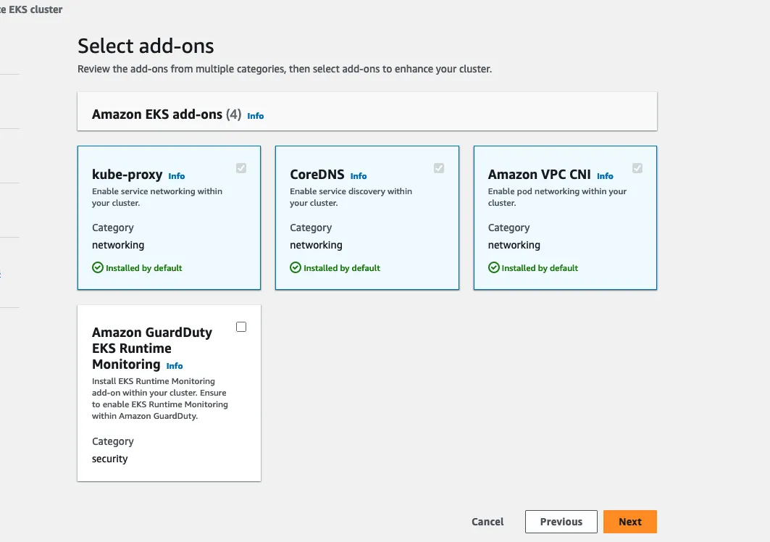Select the Amazon GuardDuty EKS Runtime Monitoring title
Image resolution: width=770 pixels, height=542 pixels.
tap(151, 348)
